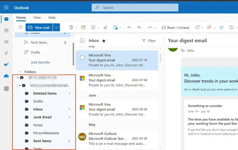
Task: Open the People module in sidebar
Action: pos(6,42)
